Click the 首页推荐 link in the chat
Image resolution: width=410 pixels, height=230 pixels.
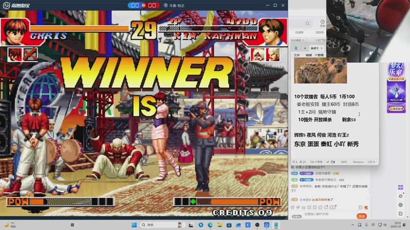coord(320,200)
